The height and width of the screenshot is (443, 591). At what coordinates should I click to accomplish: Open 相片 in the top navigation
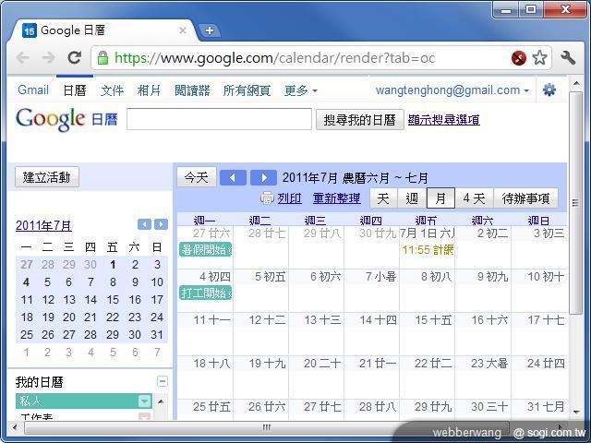tap(149, 90)
